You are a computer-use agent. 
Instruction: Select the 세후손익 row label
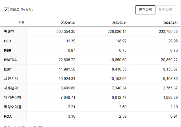tap(11, 88)
